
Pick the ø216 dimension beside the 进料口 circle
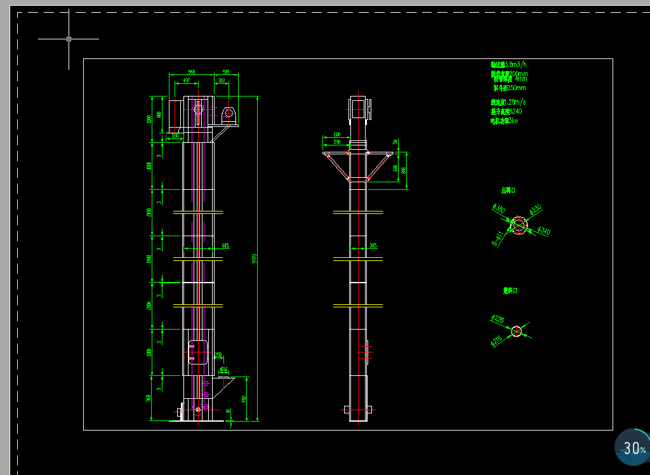click(x=496, y=341)
